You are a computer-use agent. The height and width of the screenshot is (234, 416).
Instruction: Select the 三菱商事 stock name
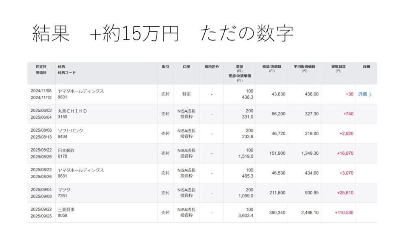66,210
